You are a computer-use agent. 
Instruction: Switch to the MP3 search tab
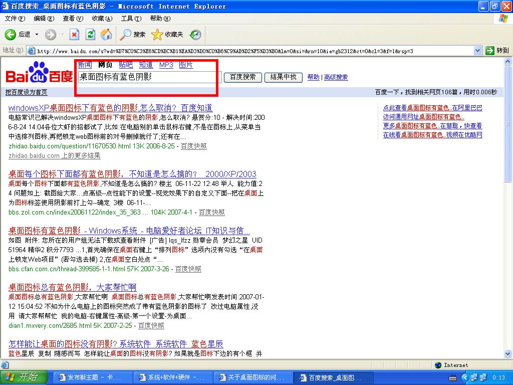coord(166,65)
